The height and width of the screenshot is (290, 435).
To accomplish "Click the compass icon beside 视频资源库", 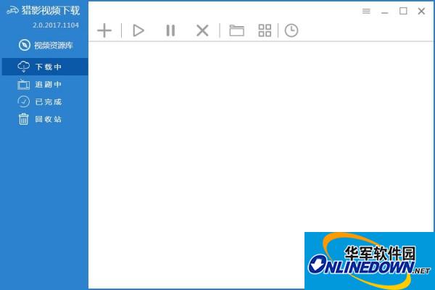I will click(25, 45).
